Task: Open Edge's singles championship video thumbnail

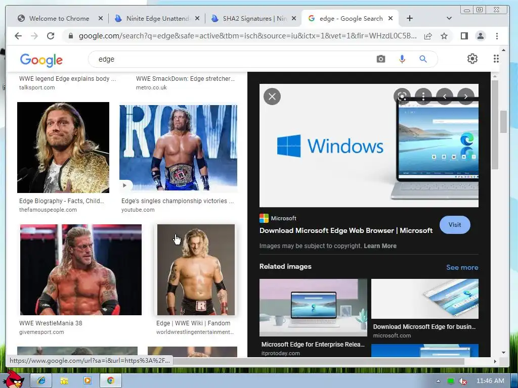Action: pyautogui.click(x=179, y=148)
